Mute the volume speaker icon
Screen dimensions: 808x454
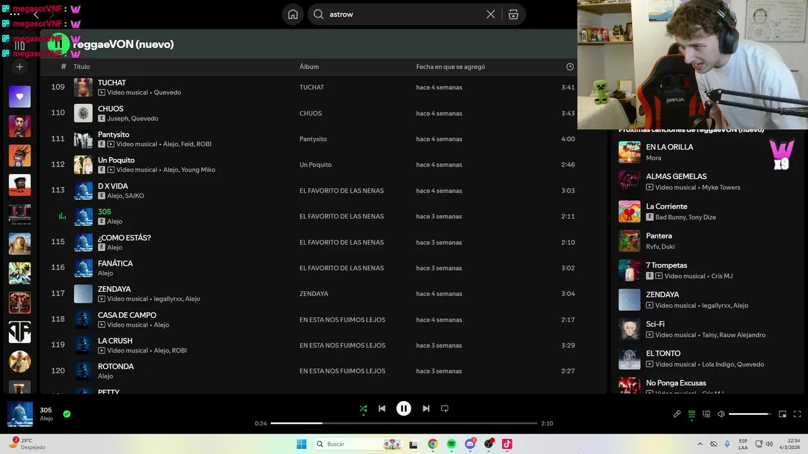pyautogui.click(x=721, y=414)
